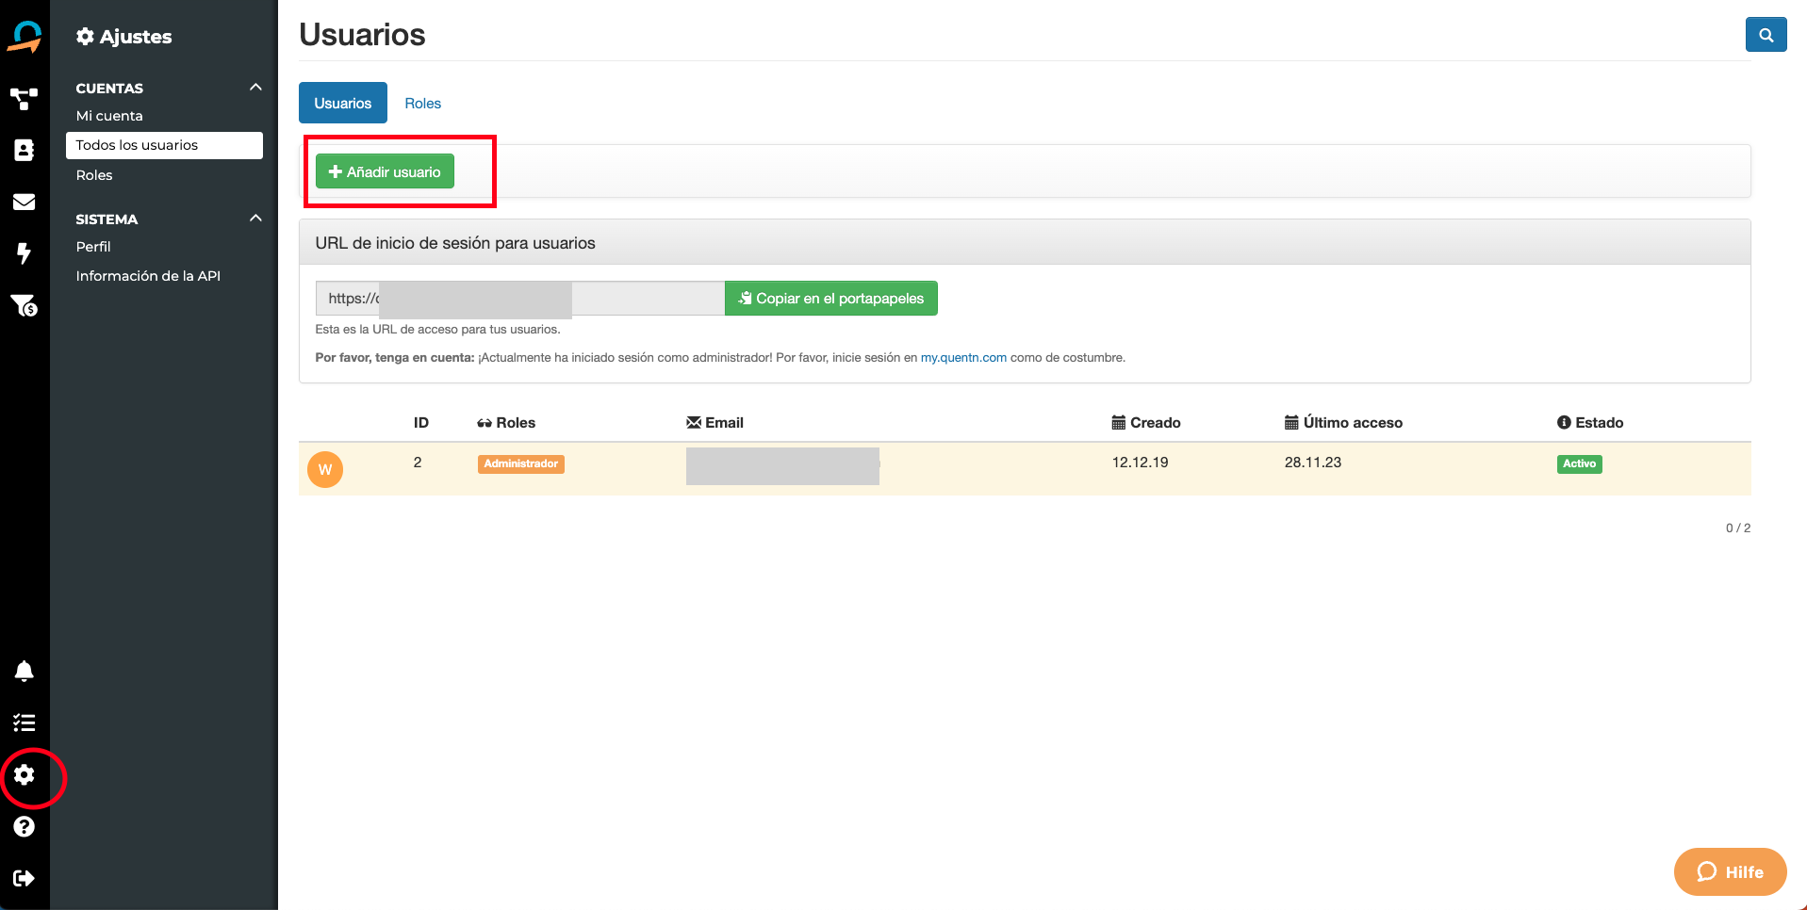Collapse the SISTEMA section
Image resolution: width=1807 pixels, height=910 pixels.
[x=255, y=219]
